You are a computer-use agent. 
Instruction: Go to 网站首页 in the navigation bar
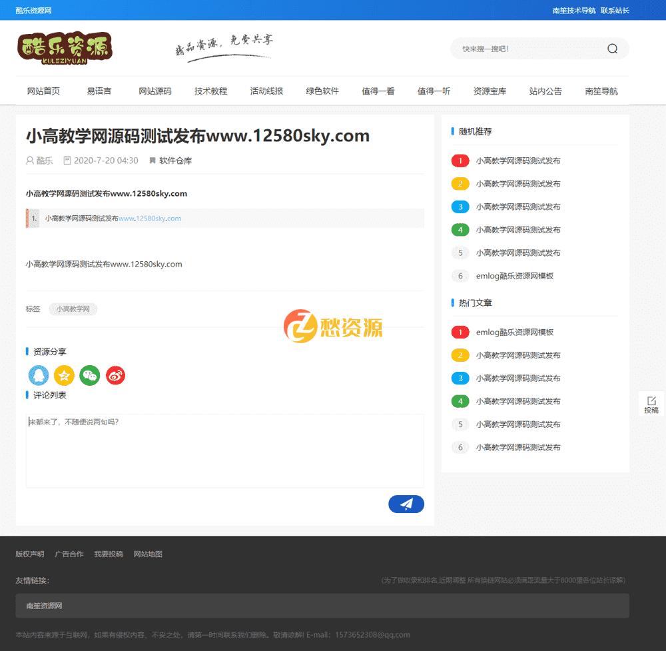pyautogui.click(x=43, y=91)
